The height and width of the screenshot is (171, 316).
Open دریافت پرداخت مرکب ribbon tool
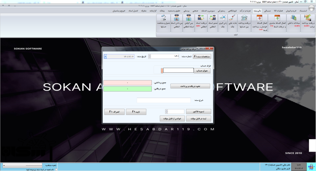coord(308,23)
